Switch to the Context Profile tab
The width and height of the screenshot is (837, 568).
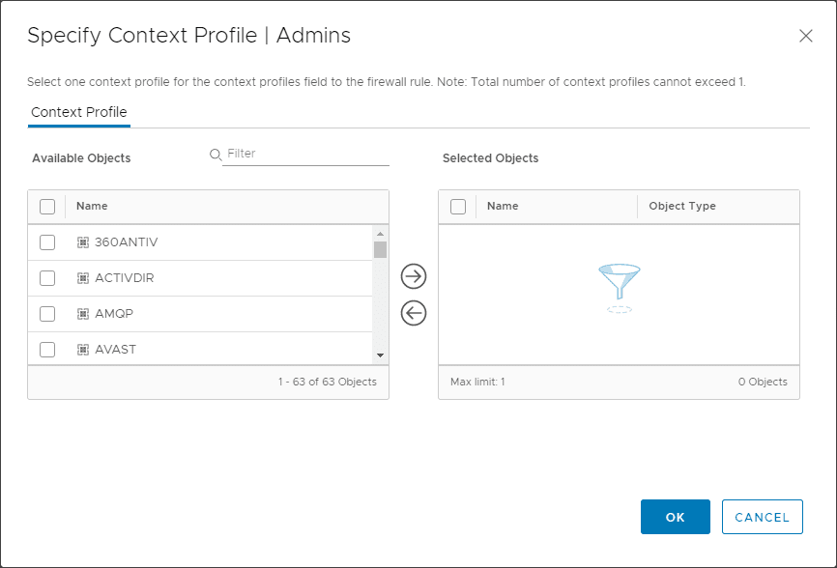[79, 113]
